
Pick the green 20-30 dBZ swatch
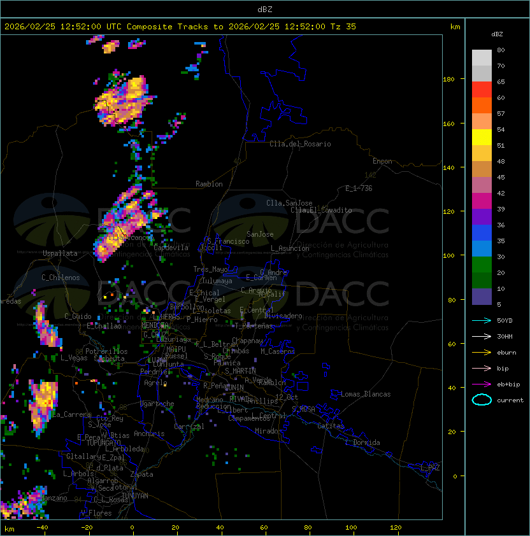(482, 265)
